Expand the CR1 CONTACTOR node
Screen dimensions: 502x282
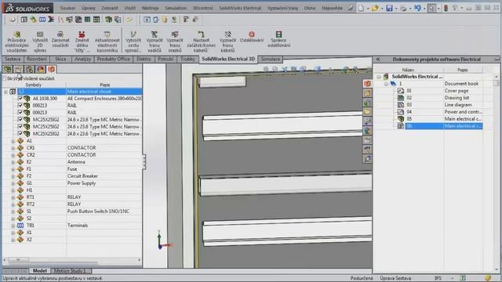point(13,148)
